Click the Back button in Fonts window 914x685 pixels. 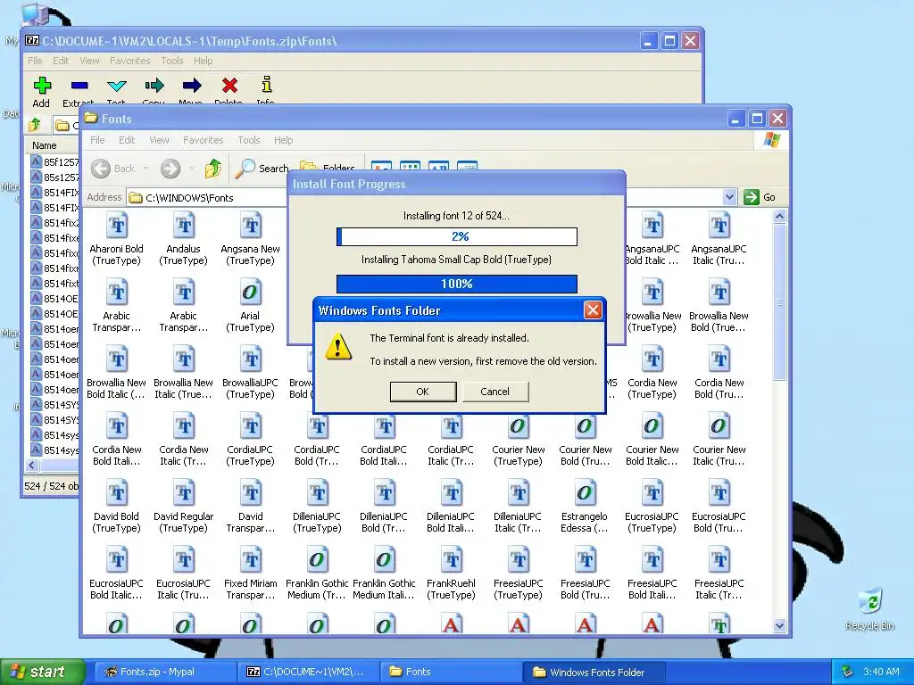[113, 169]
